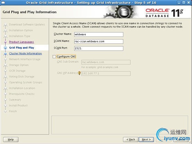
Task: Open the Help dialog
Action: coord(11,139)
